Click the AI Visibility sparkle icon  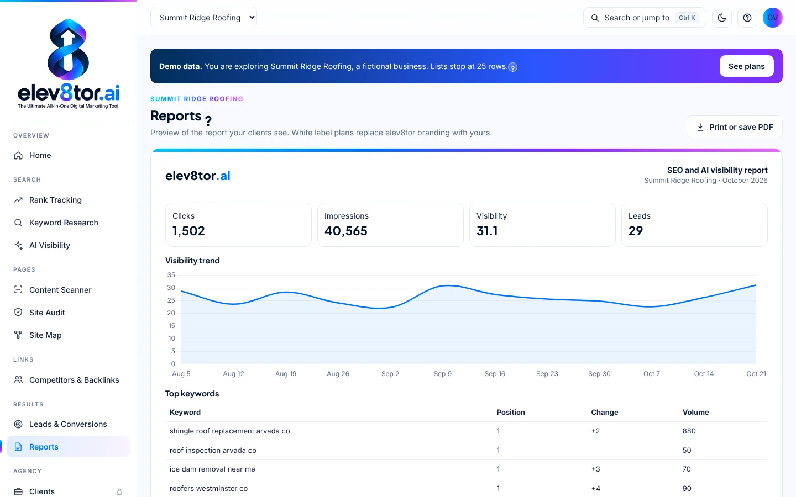point(18,245)
